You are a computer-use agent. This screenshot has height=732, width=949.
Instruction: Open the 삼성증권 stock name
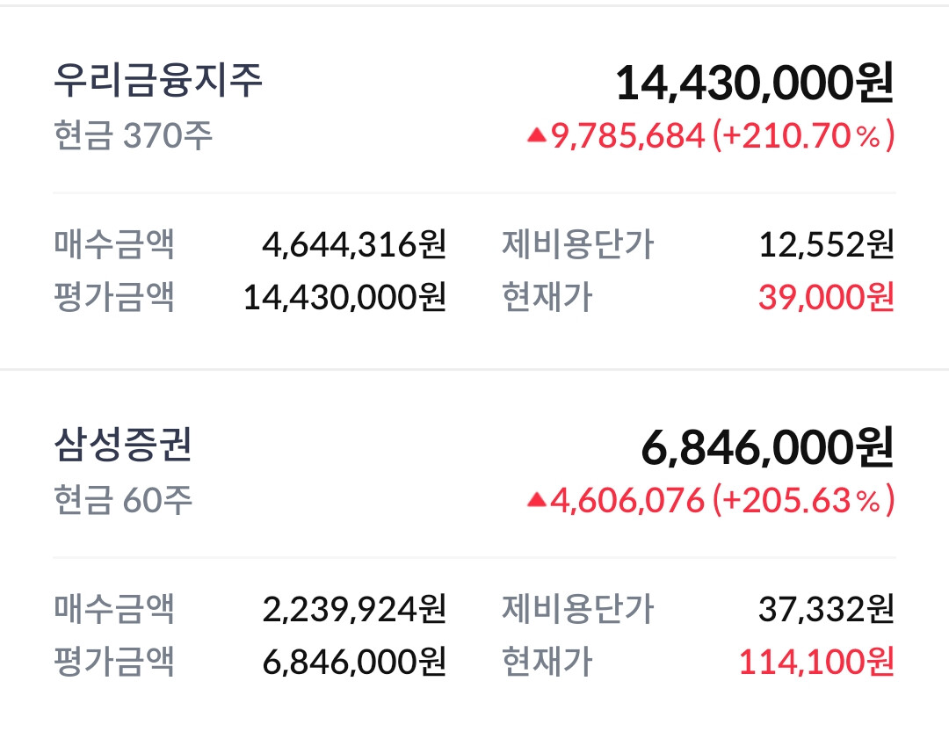tap(122, 446)
